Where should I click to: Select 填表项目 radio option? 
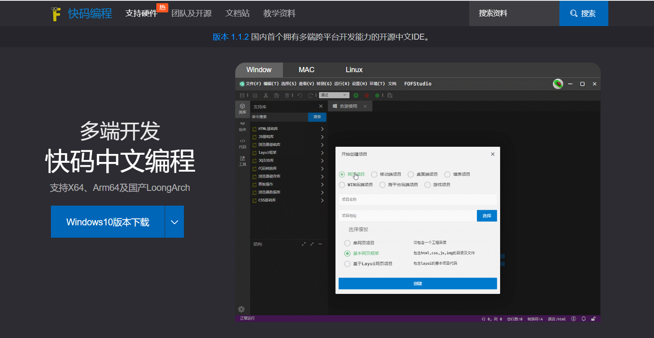tap(447, 174)
